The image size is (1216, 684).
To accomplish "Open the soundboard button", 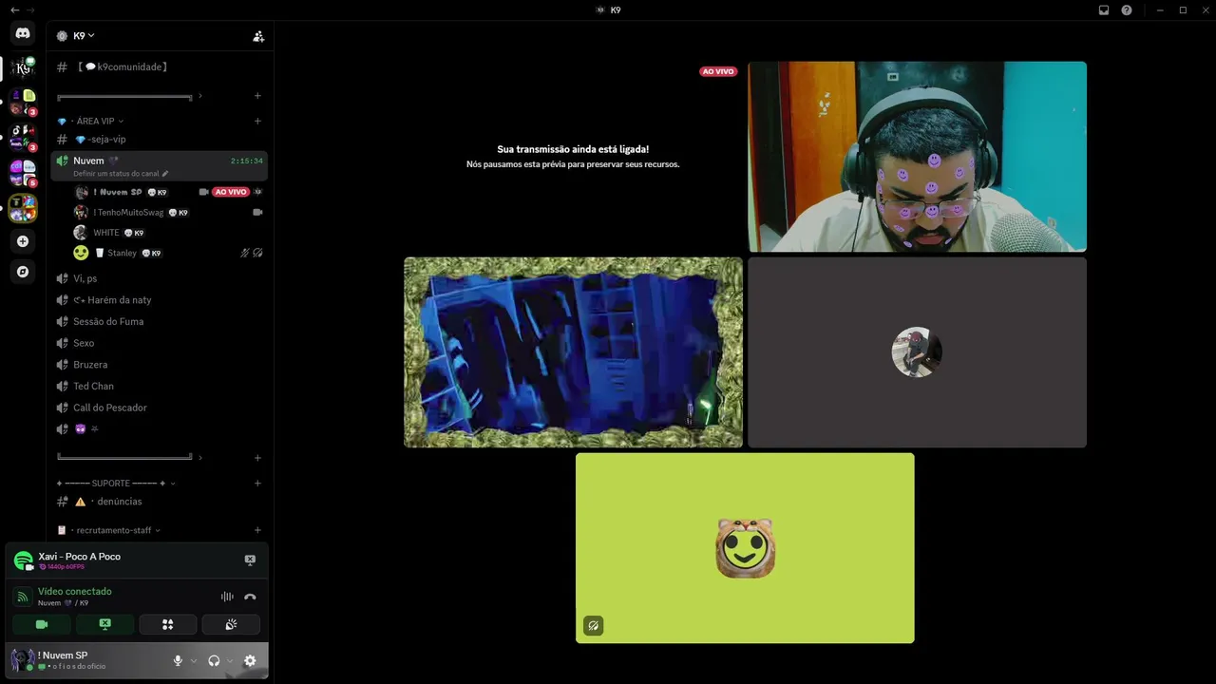I will click(x=231, y=624).
